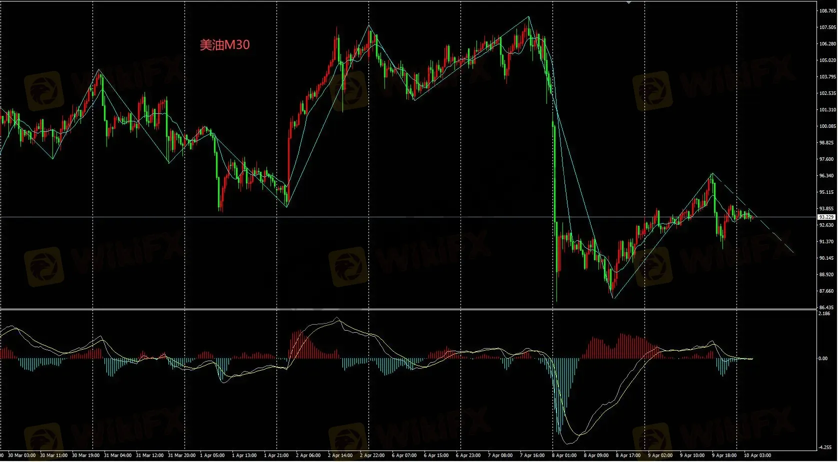
Task: Click the 1 Apr 21:00 time label
Action: (x=276, y=456)
